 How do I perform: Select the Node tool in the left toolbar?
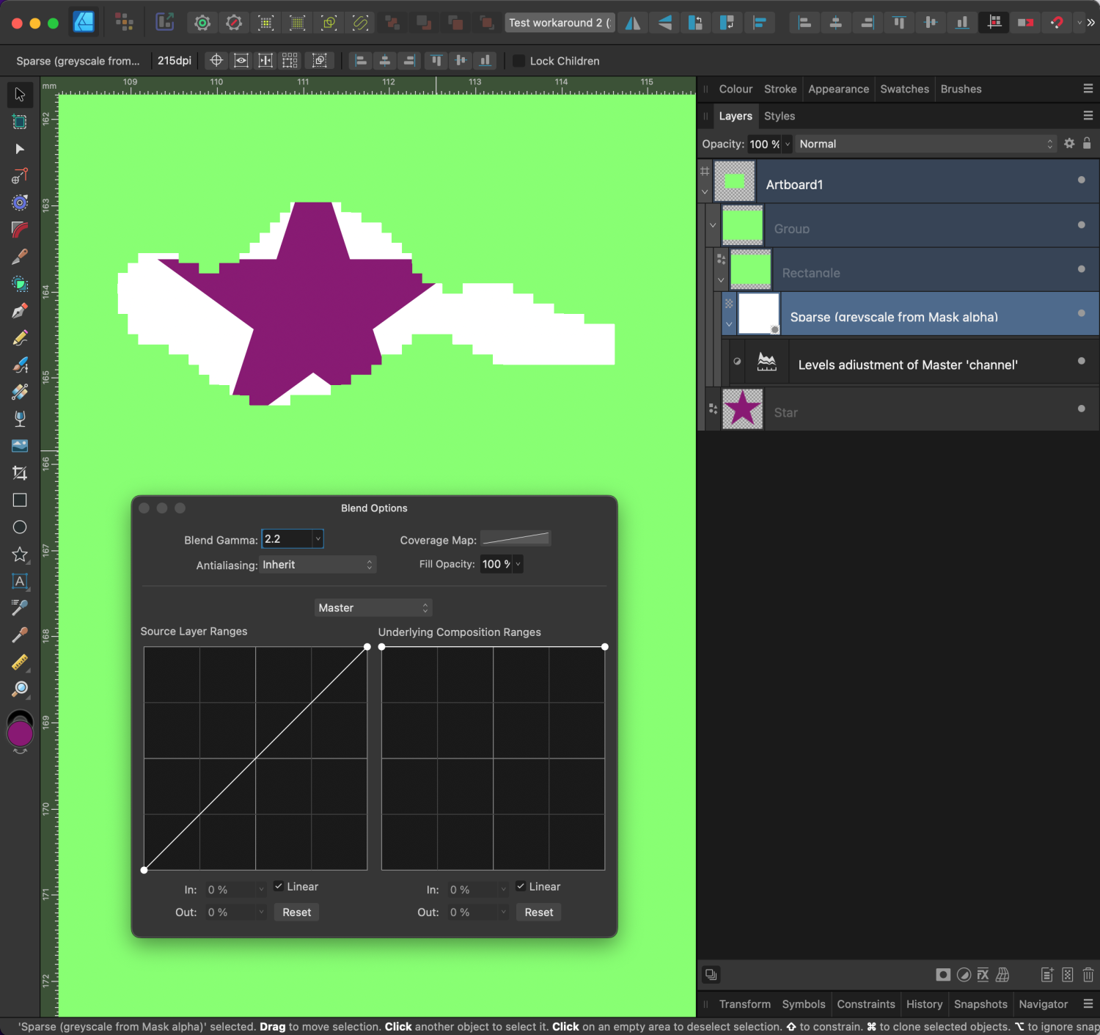point(20,149)
